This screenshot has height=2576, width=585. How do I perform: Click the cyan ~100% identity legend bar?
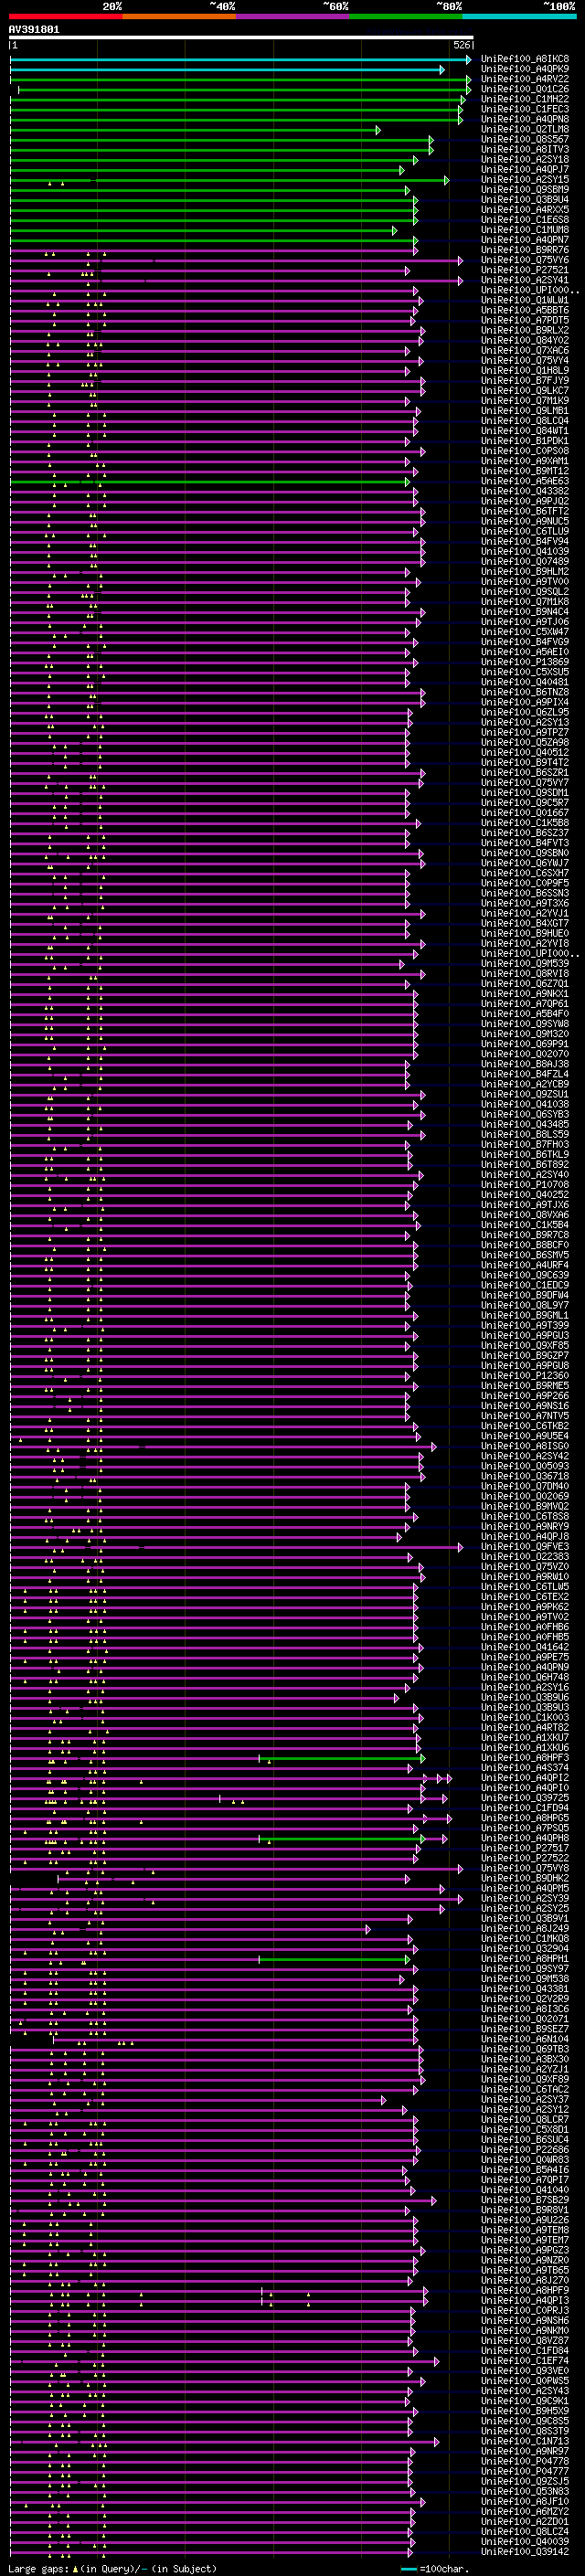click(520, 16)
